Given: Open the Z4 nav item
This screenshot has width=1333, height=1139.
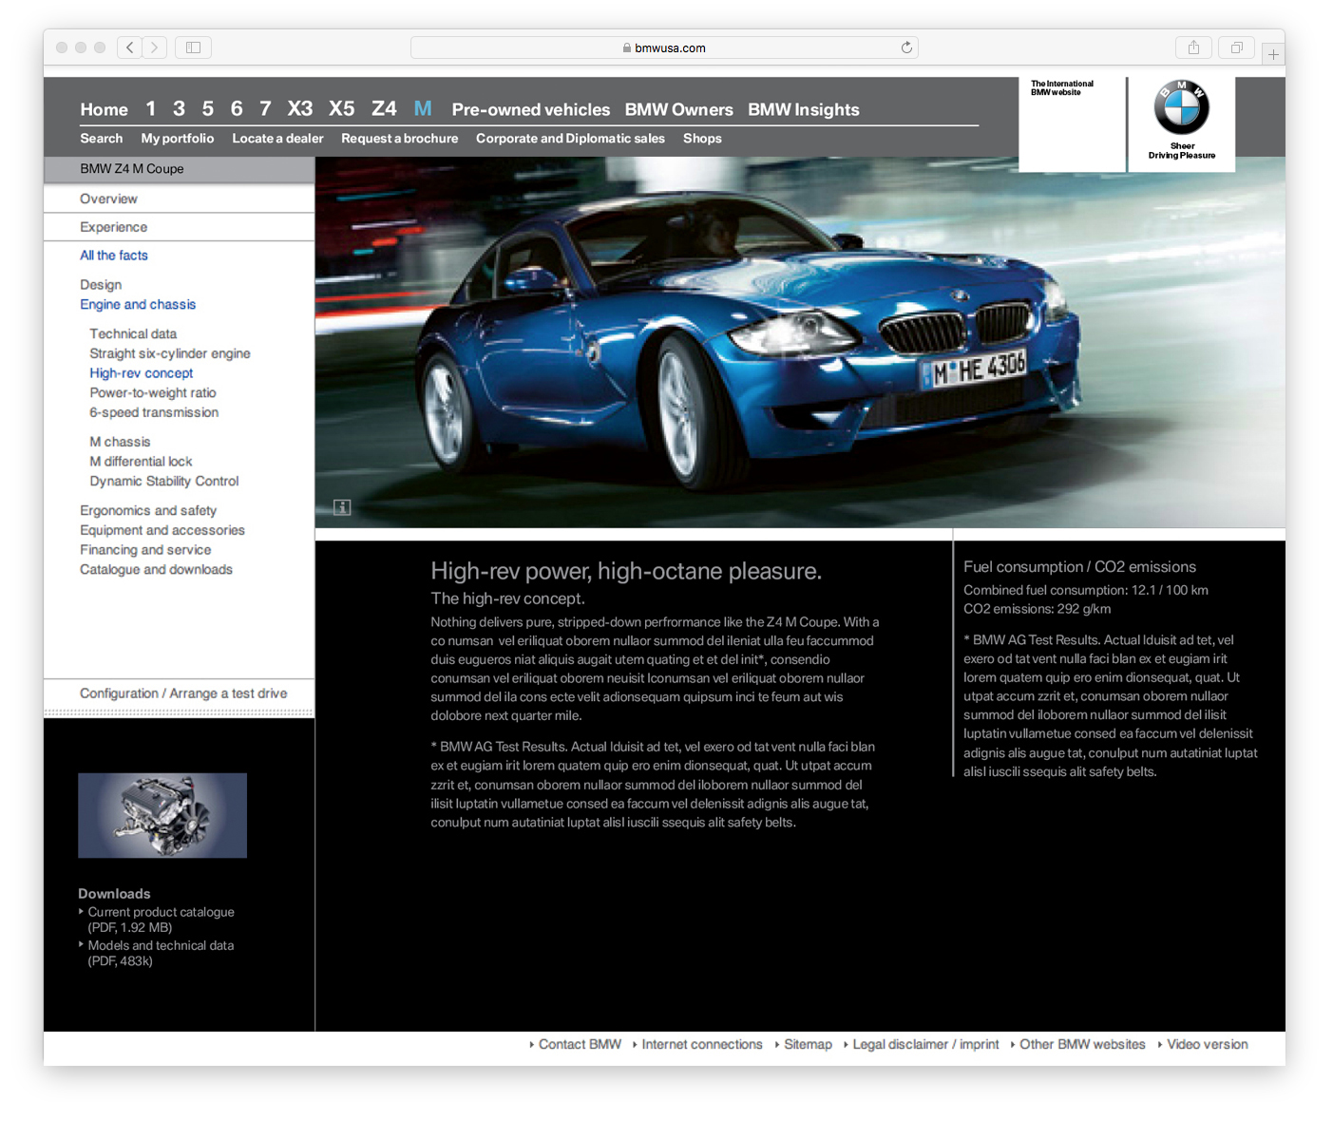Looking at the screenshot, I should (x=384, y=109).
